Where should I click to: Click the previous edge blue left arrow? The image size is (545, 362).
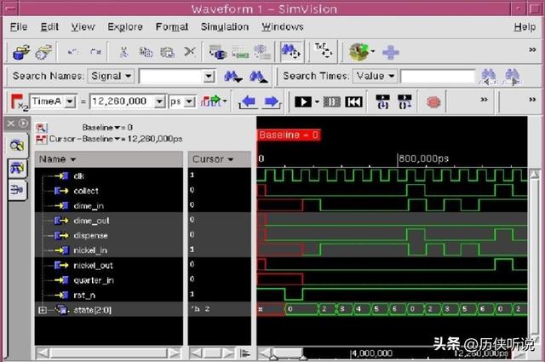(249, 102)
